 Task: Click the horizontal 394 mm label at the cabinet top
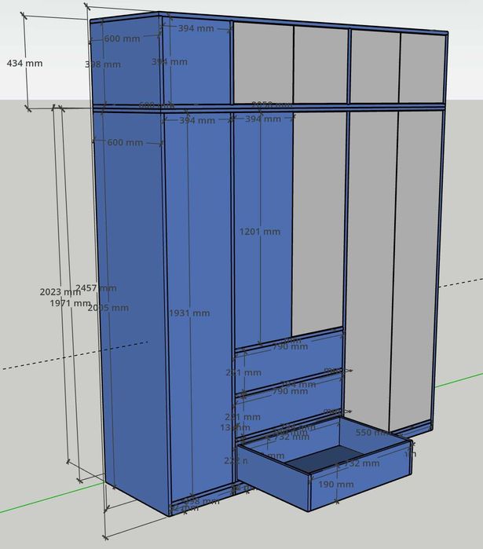[x=196, y=28]
